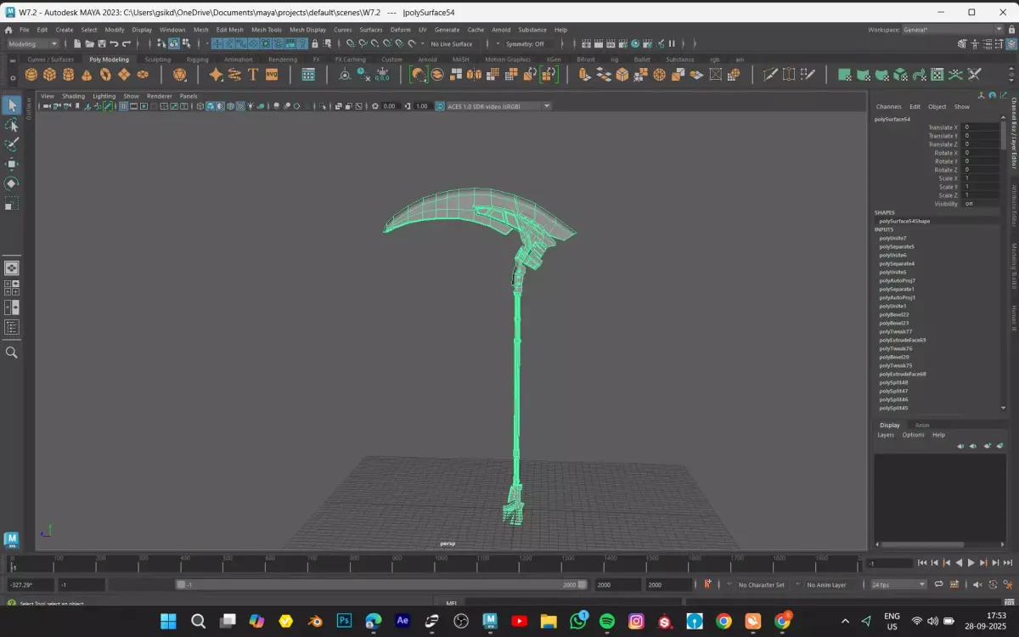Screen dimensions: 1019x637
Task: Create a polygon cylinder from the shelf
Action: point(68,75)
